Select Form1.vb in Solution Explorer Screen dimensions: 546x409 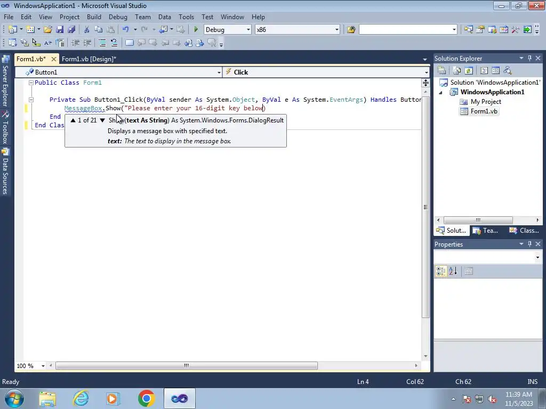tap(484, 111)
